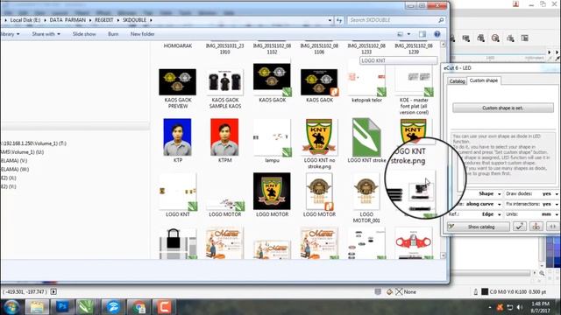This screenshot has height=315, width=561.
Task: Click the LOGO KNT rename text box
Action: pyautogui.click(x=398, y=60)
